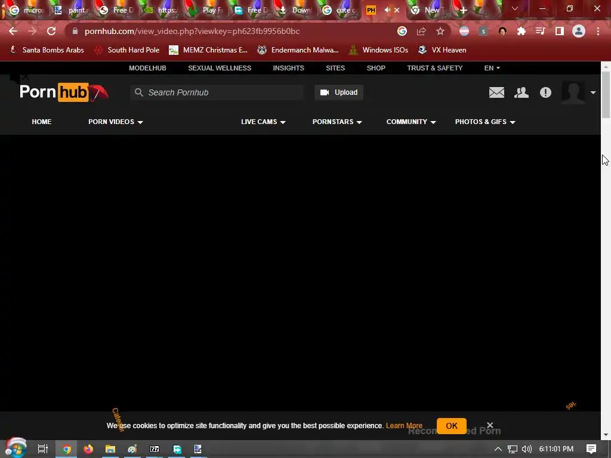
Task: Open SEXUAL WELLNESS in top bar
Action: tap(220, 68)
